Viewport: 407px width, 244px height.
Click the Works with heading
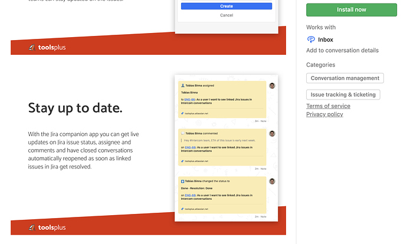point(321,27)
